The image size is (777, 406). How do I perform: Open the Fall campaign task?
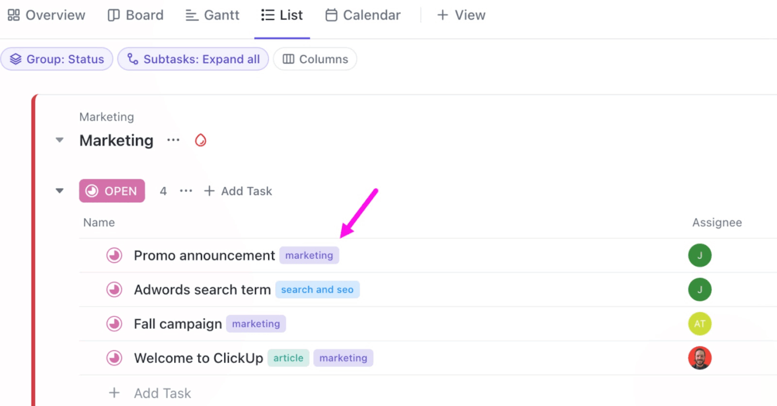178,324
